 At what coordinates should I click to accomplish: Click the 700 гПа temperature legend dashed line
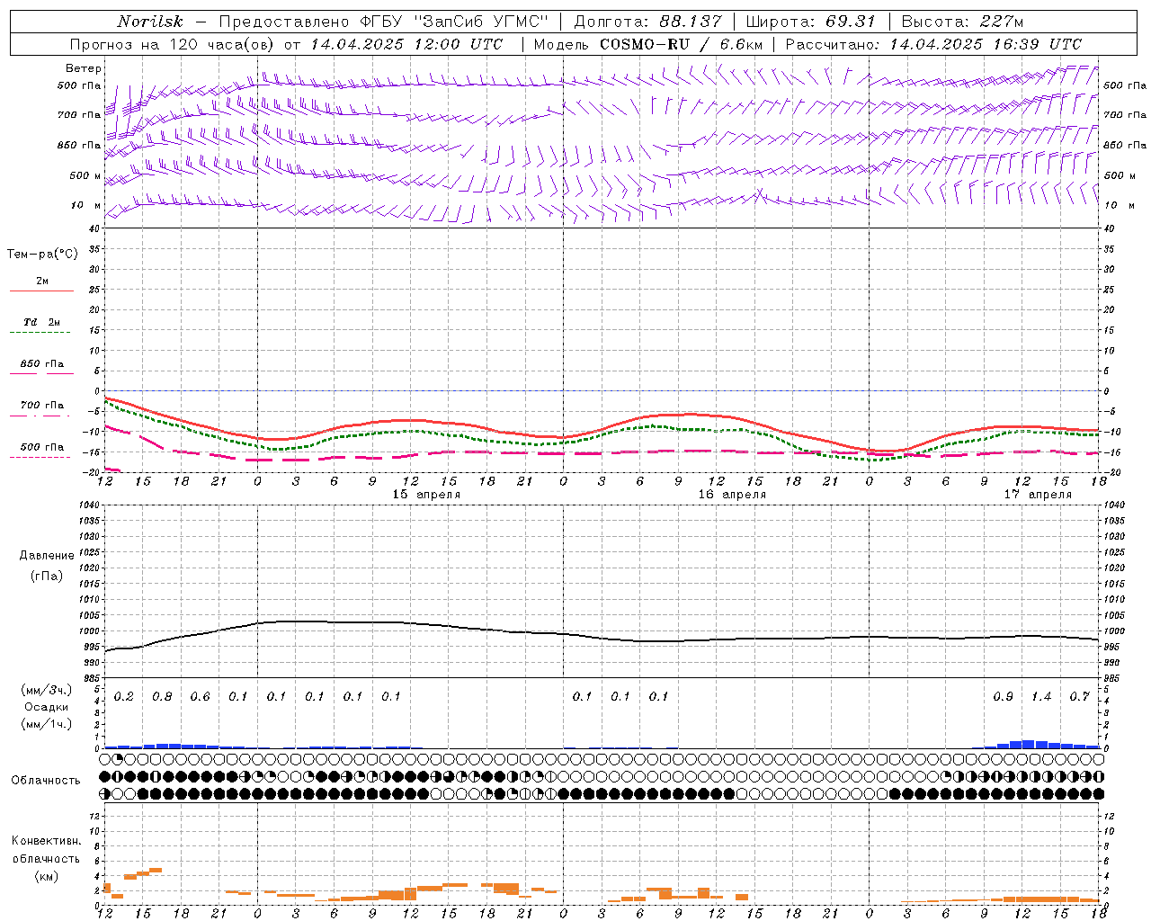tap(40, 416)
